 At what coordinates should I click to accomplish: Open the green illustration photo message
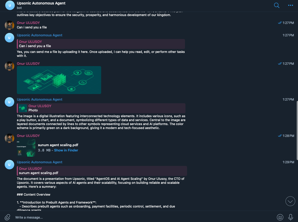point(59,80)
